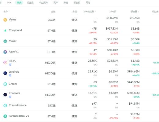The height and width of the screenshot is (122, 159).
Task: Click Cream Finance locked value $94.84M
Action: [x=134, y=104]
